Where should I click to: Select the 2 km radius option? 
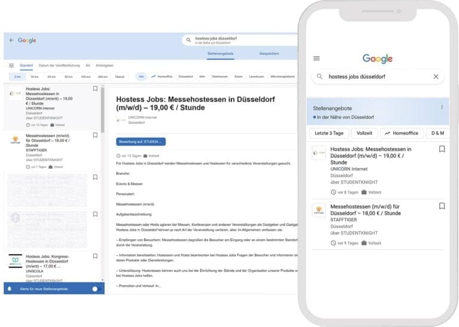(17, 77)
